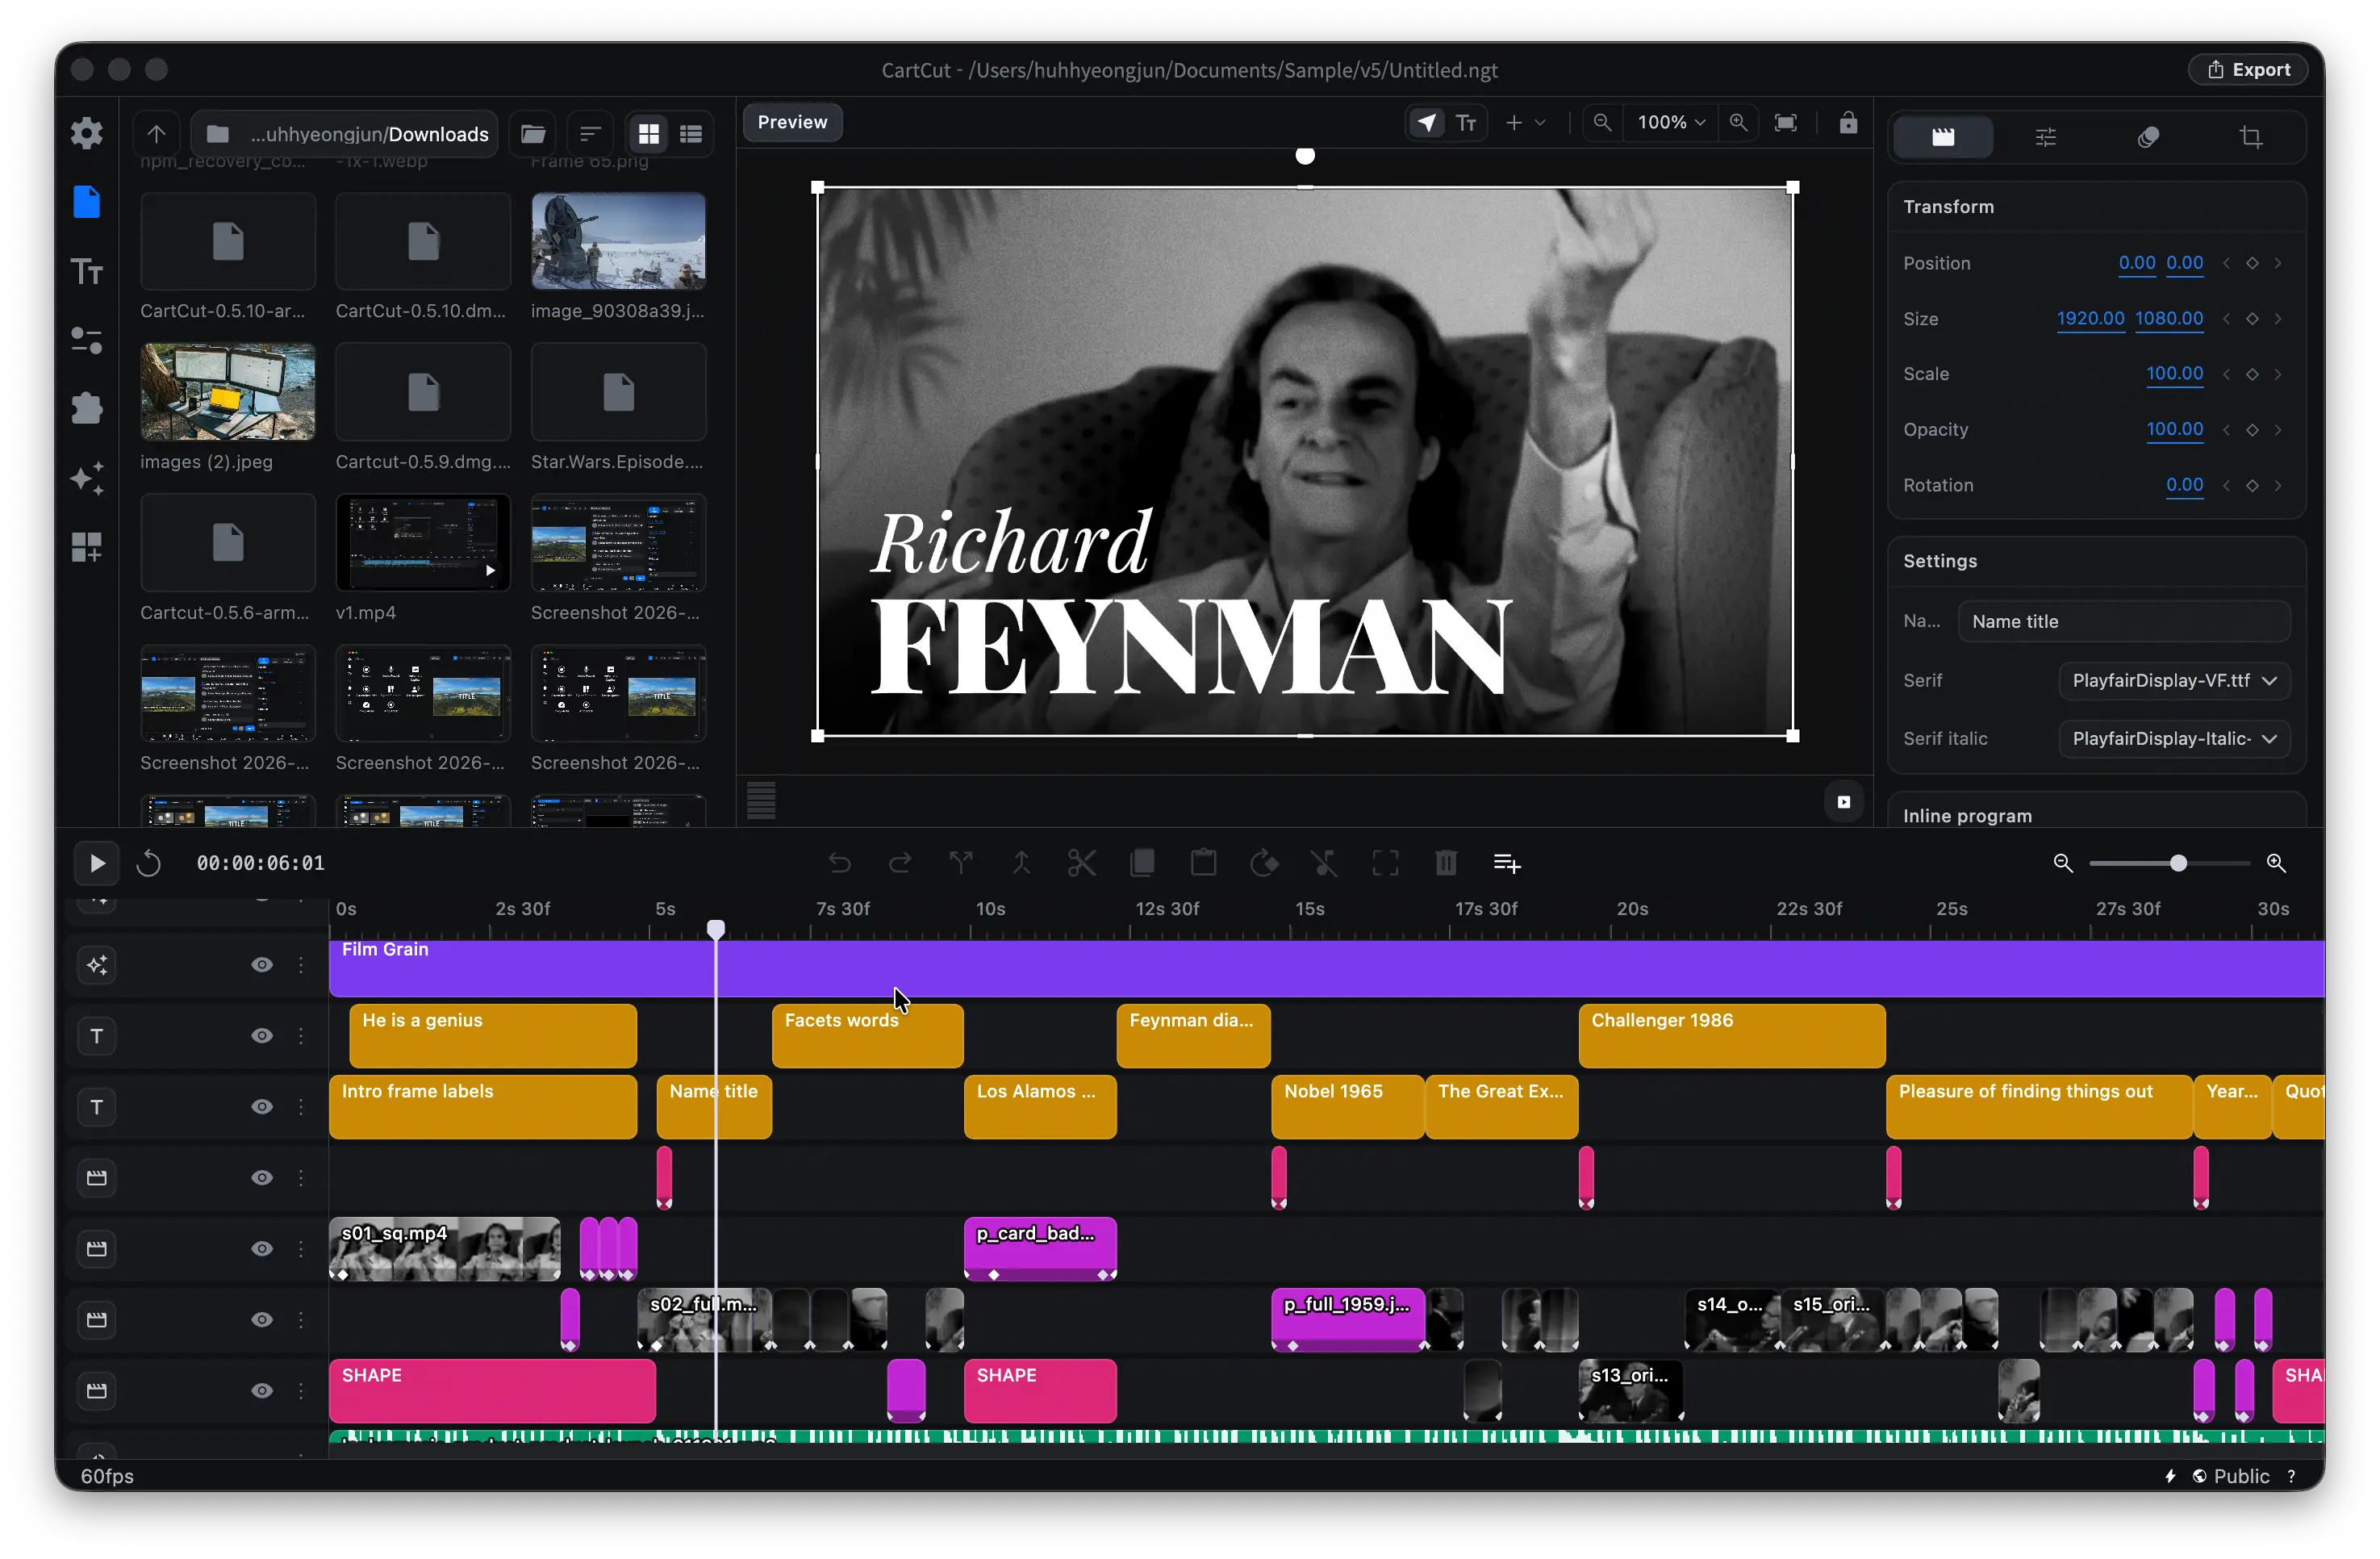Switch to the crop tab
Screen dimensions: 2380x1559
[2251, 137]
